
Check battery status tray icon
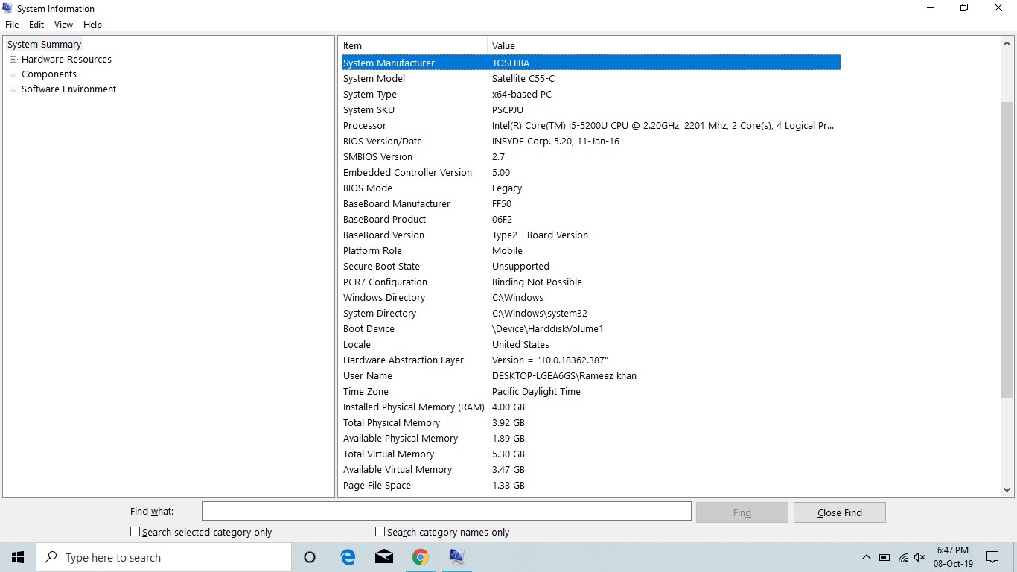pyautogui.click(x=884, y=557)
